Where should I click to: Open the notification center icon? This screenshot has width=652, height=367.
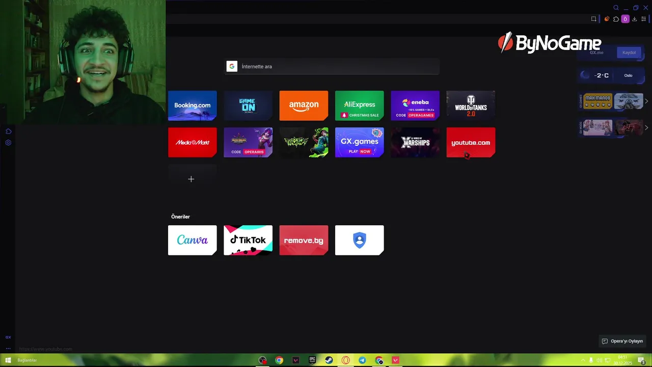(642, 360)
